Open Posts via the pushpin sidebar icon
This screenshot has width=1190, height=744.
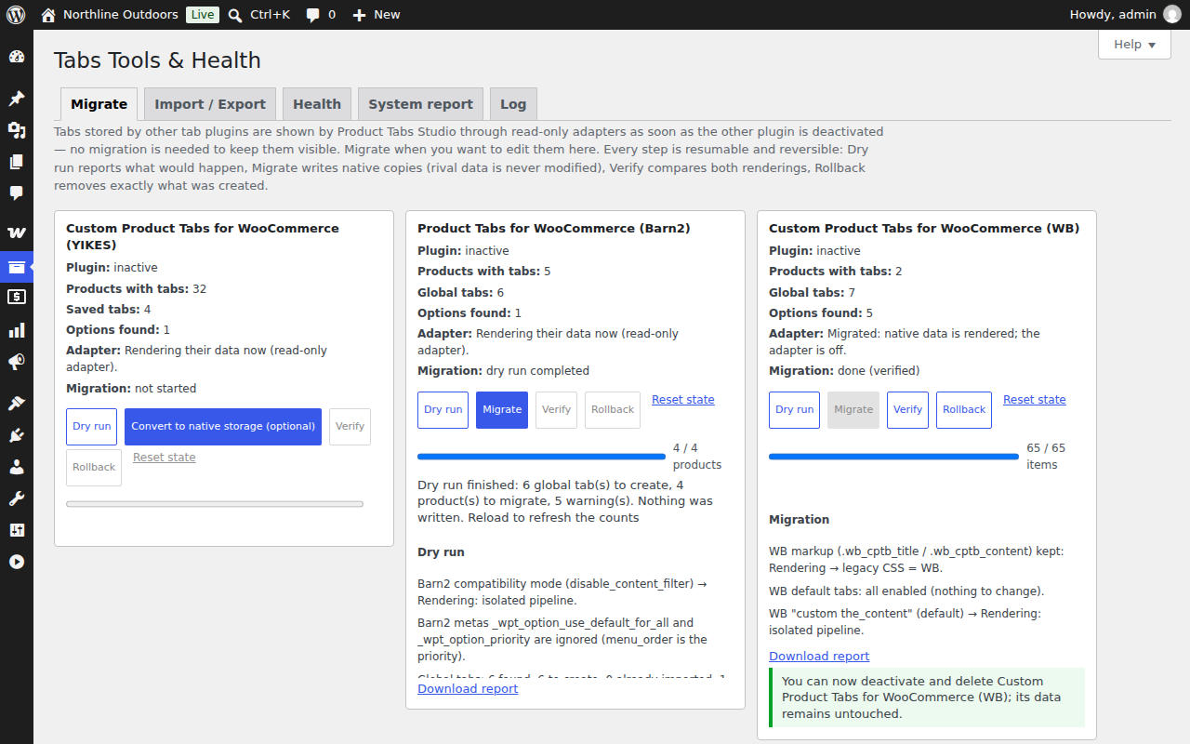pos(17,99)
